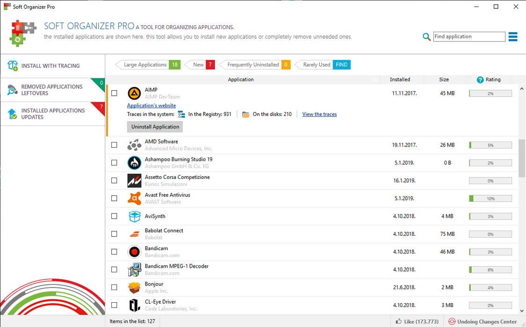This screenshot has height=327, width=526.
Task: Click the Soft Organizer Pro puzzle logo
Action: [x=22, y=33]
